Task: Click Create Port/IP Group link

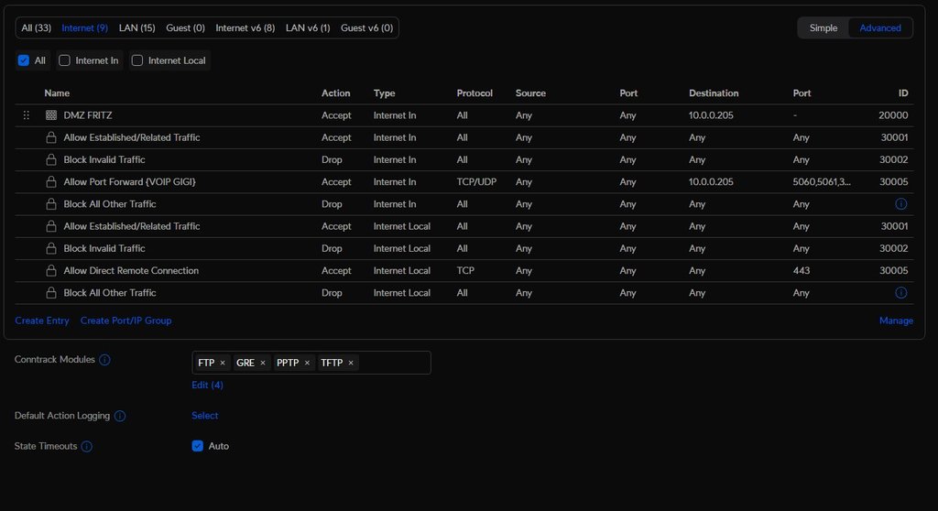Action: (125, 321)
